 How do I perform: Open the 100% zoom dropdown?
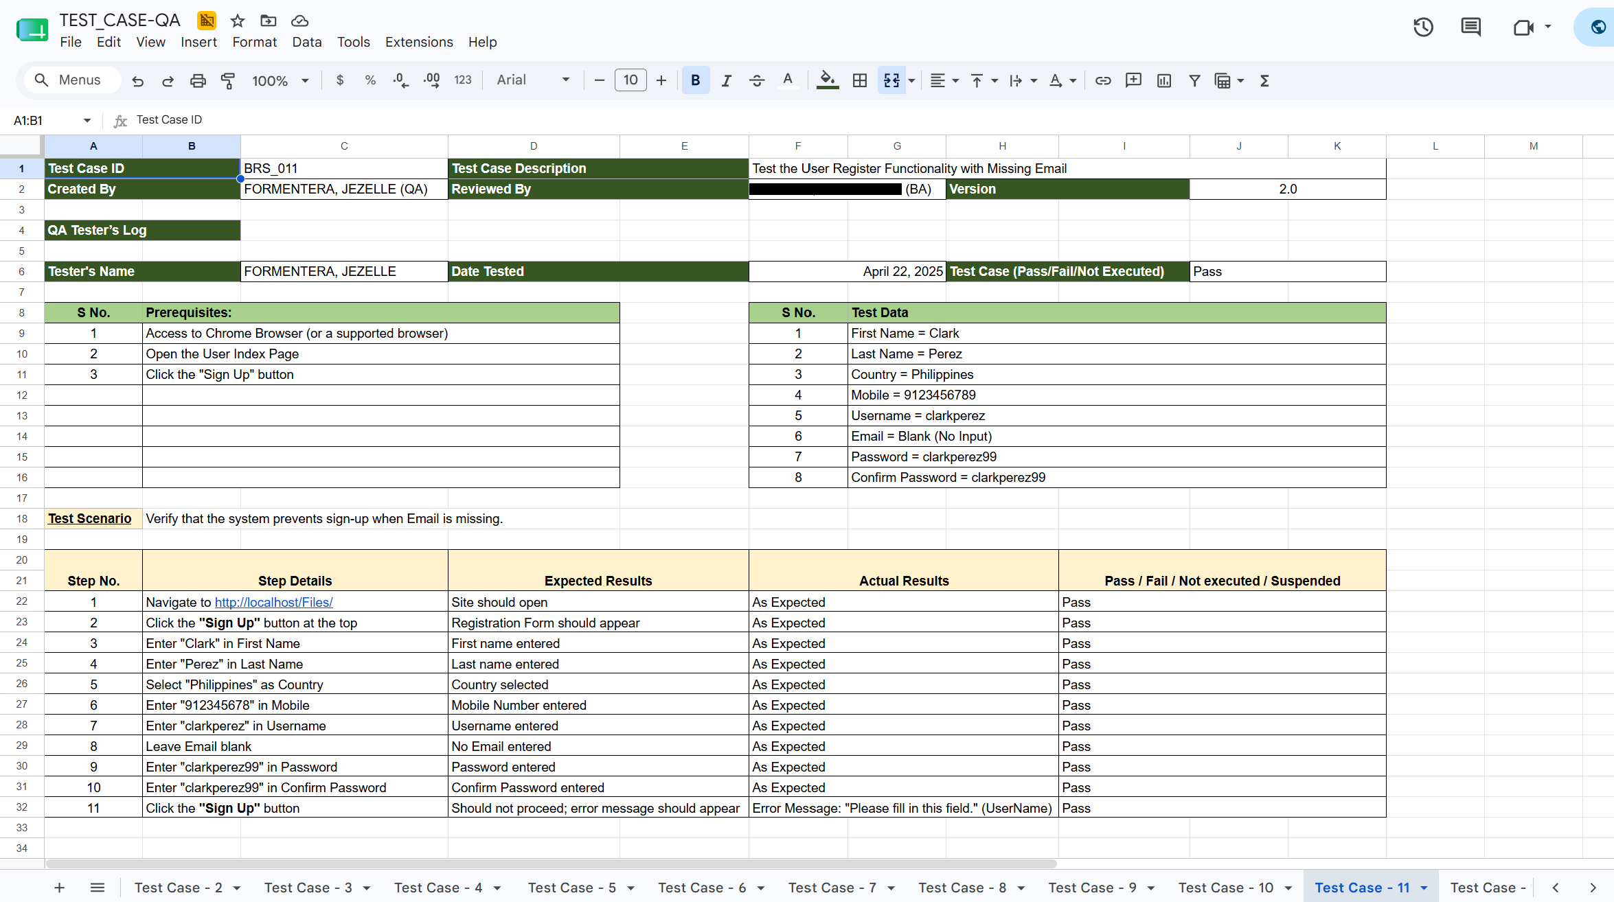pyautogui.click(x=280, y=81)
